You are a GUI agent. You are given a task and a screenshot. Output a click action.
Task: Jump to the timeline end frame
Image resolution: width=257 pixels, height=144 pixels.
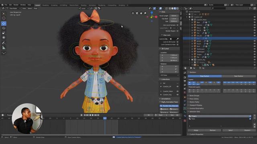(98, 115)
